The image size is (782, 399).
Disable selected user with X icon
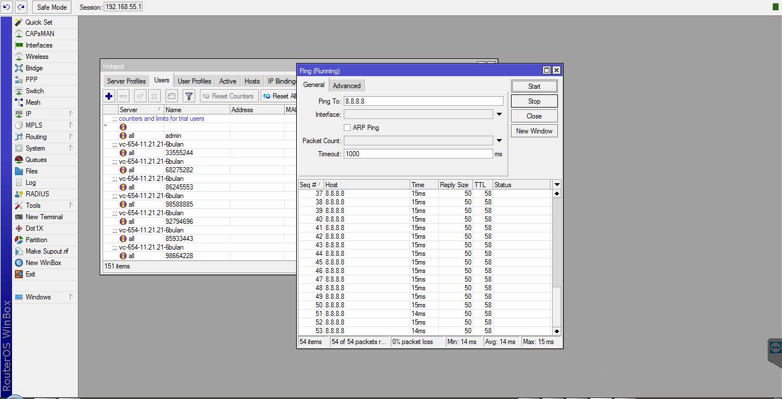pos(154,96)
